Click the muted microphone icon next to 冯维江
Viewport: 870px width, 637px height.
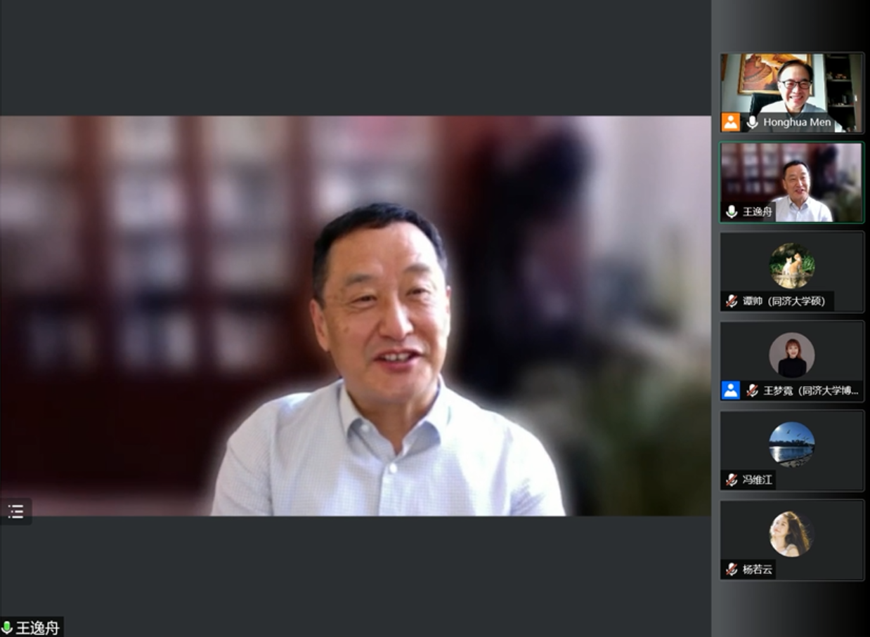732,480
